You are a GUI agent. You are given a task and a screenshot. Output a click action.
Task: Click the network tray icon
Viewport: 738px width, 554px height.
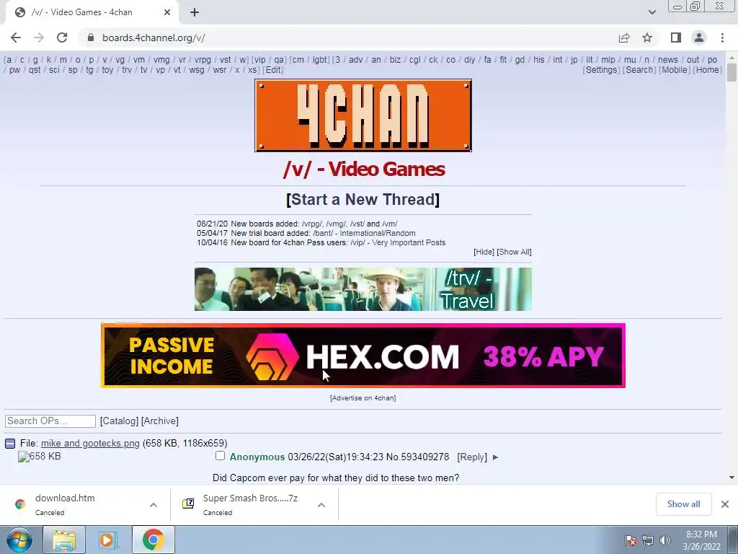648,540
